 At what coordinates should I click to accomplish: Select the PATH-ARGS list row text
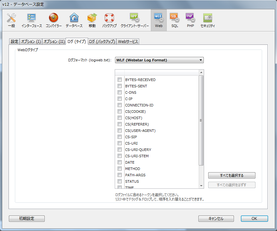click(x=135, y=175)
